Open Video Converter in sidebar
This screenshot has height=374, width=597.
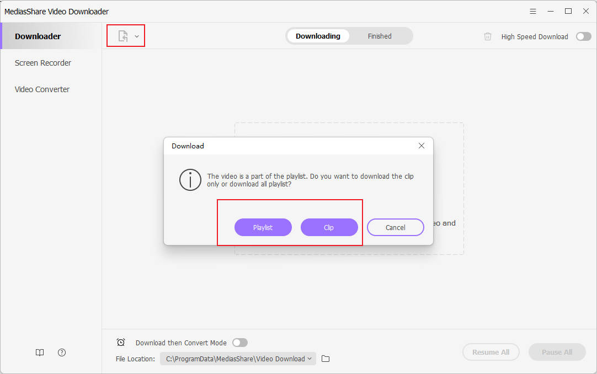click(x=42, y=89)
